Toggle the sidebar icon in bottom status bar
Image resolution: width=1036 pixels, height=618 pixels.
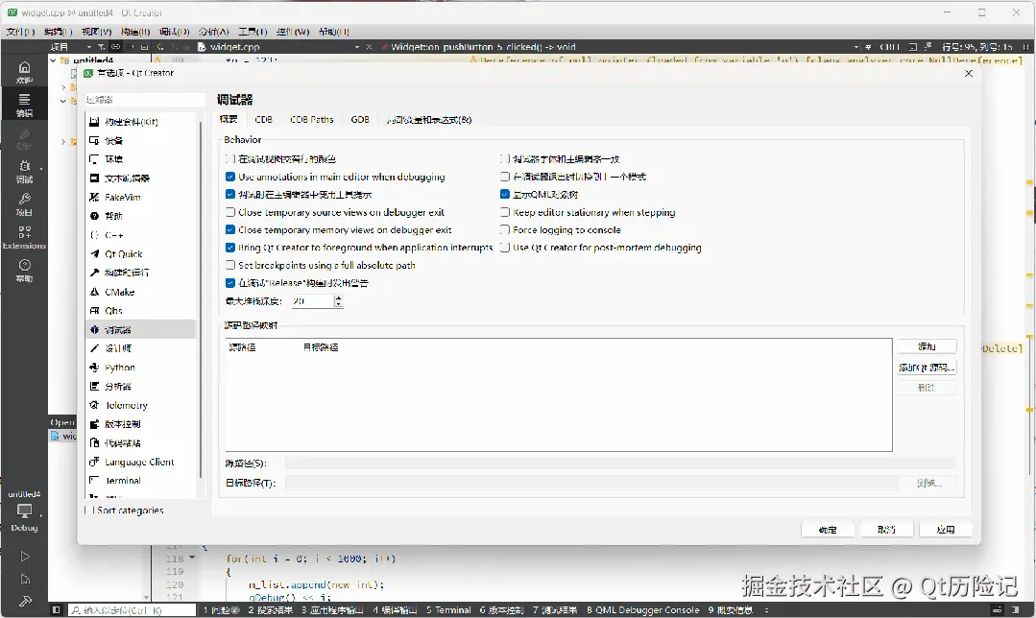[56, 610]
